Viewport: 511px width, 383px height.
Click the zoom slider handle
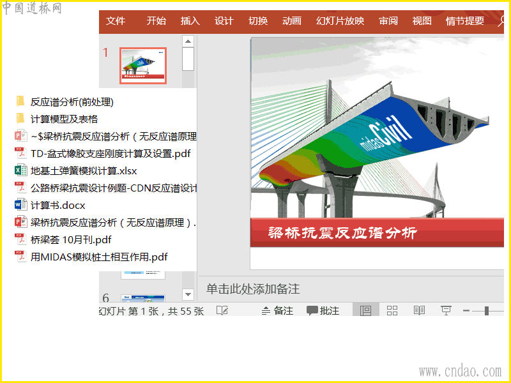(x=487, y=311)
